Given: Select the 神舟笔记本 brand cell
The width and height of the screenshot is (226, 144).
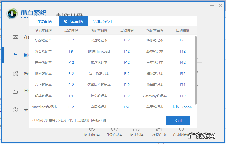Looking at the screenshot, I should (x=43, y=63).
